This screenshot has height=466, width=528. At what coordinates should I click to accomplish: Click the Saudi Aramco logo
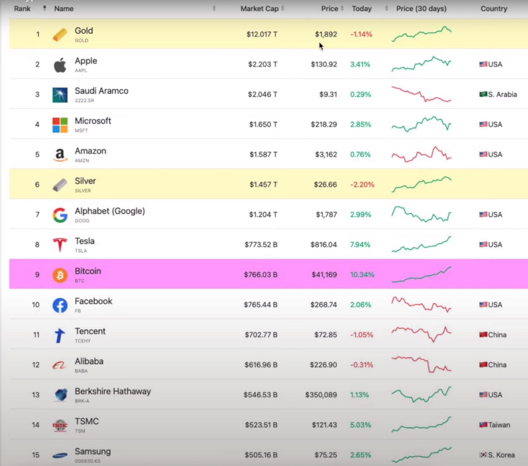coord(60,95)
